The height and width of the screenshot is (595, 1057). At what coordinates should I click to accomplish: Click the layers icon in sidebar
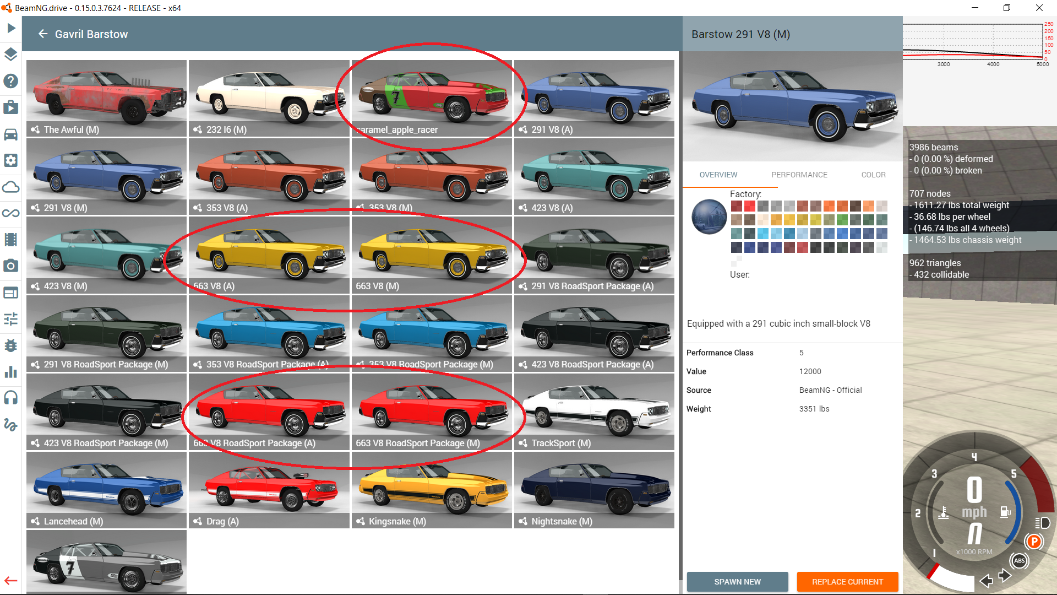[10, 55]
